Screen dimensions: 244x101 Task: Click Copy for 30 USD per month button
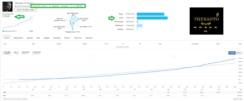tap(25, 10)
